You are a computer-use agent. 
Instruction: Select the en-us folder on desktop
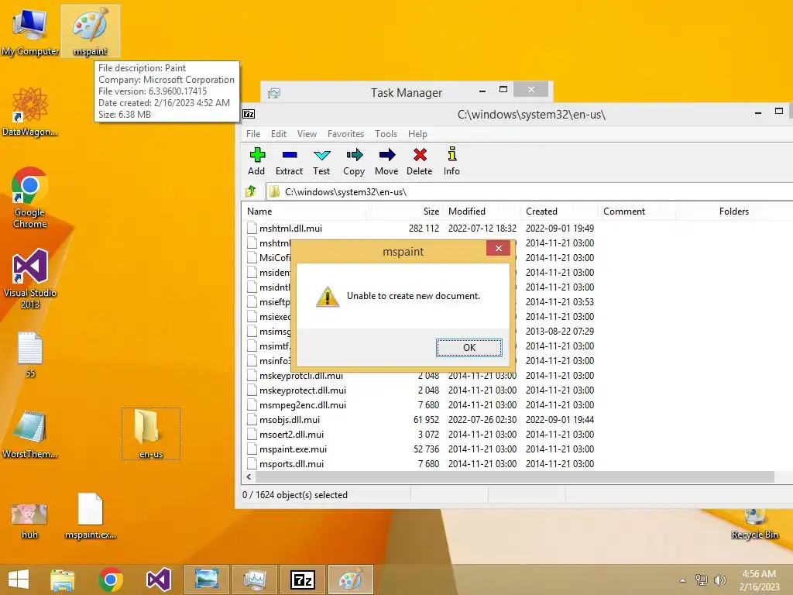(151, 434)
